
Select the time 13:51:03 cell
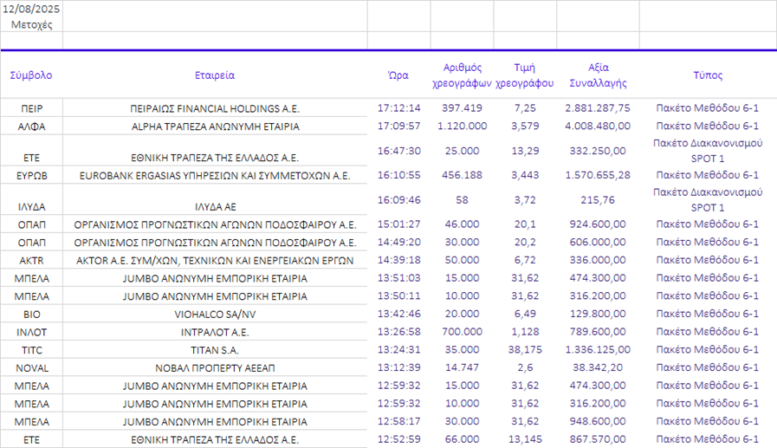coord(399,277)
